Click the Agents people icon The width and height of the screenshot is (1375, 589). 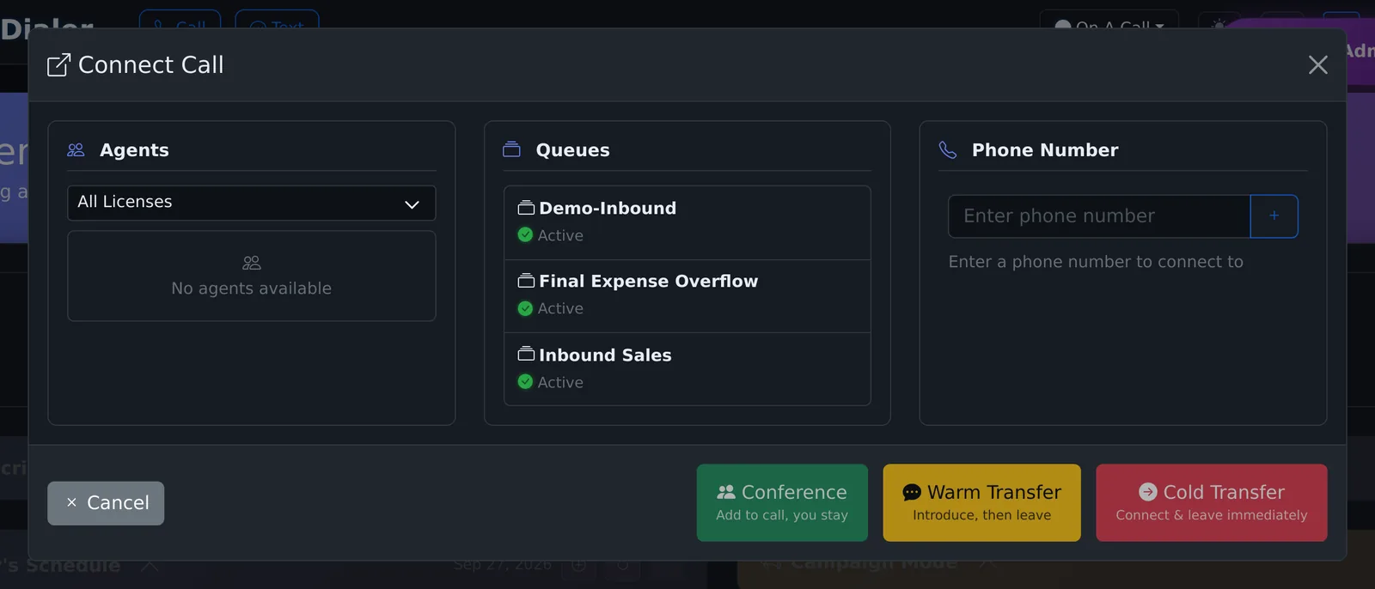76,150
